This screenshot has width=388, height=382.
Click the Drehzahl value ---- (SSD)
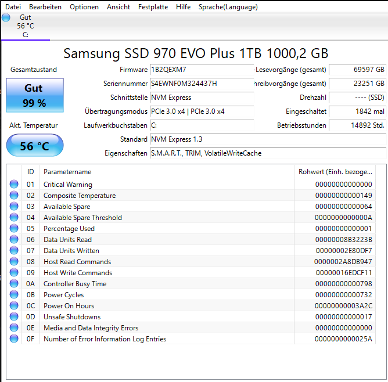click(x=357, y=98)
